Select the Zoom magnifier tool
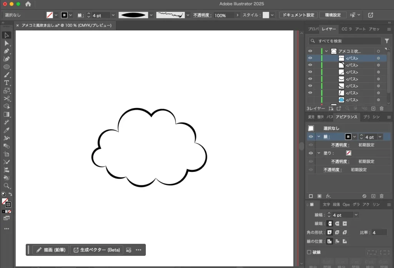Screen dimensions: 394x268 click(7, 186)
